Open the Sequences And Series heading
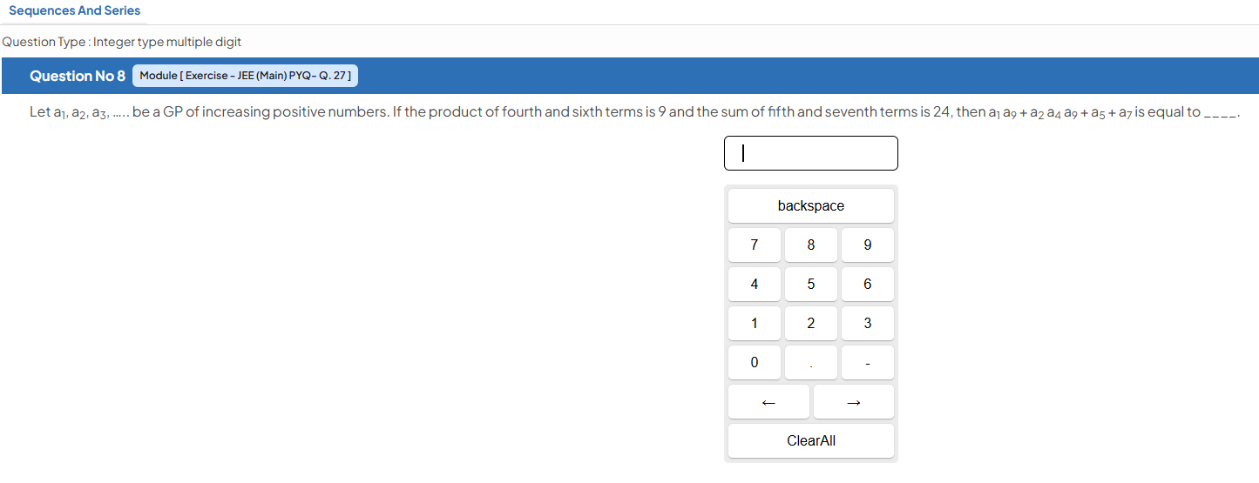 (74, 10)
